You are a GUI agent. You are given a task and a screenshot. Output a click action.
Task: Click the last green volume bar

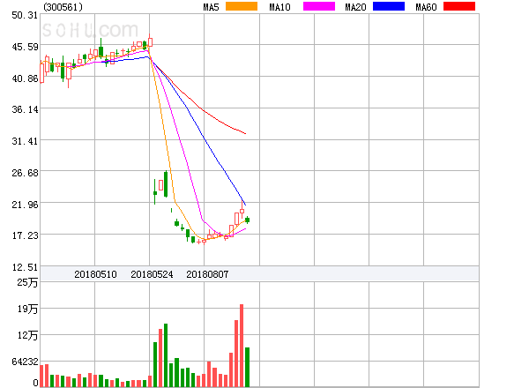[247, 367]
